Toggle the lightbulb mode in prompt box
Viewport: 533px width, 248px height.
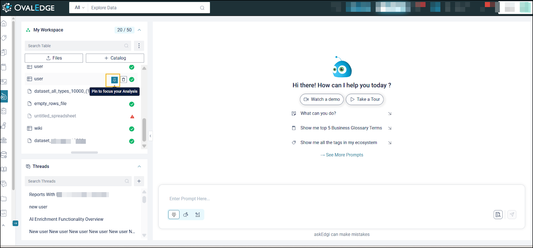(x=174, y=215)
